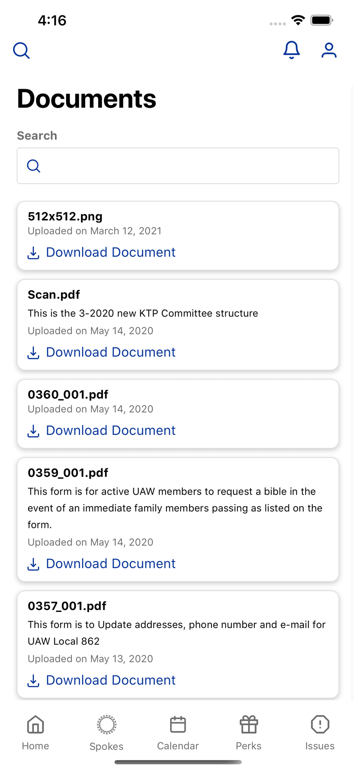356x771 pixels.
Task: Select the Scan.pdf file title
Action: point(54,295)
